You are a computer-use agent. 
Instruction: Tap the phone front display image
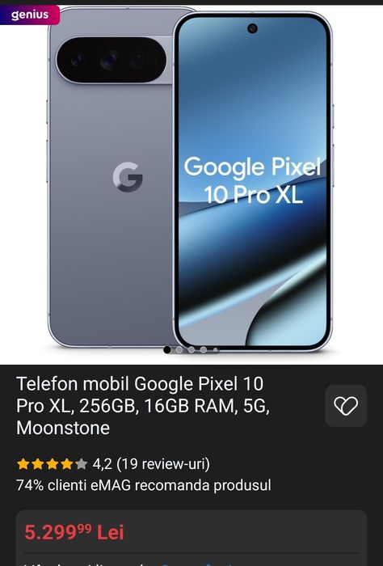tap(252, 181)
